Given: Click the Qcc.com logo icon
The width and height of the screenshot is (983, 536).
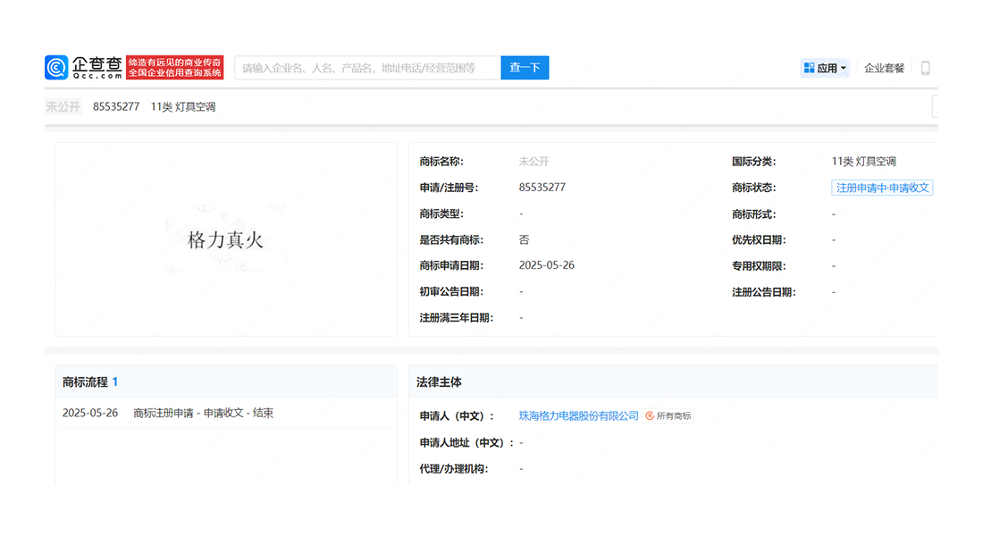Looking at the screenshot, I should pyautogui.click(x=56, y=68).
